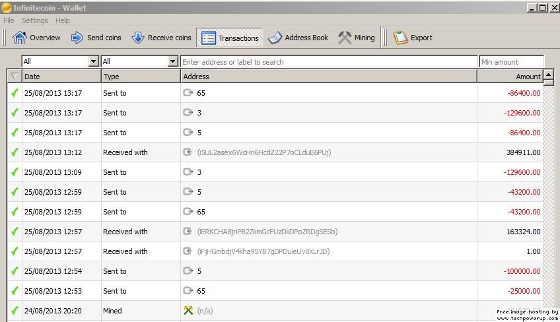560x322 pixels.
Task: Open the Overview home icon
Action: 20,38
